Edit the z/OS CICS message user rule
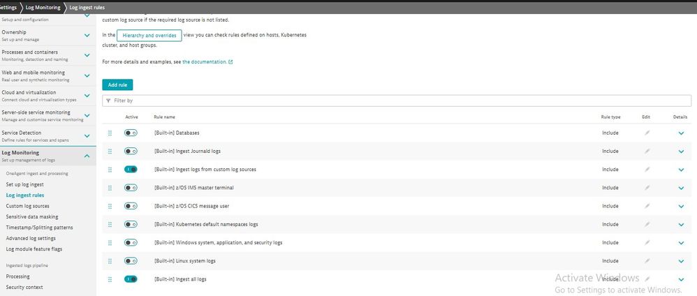697x296 pixels. [x=647, y=206]
